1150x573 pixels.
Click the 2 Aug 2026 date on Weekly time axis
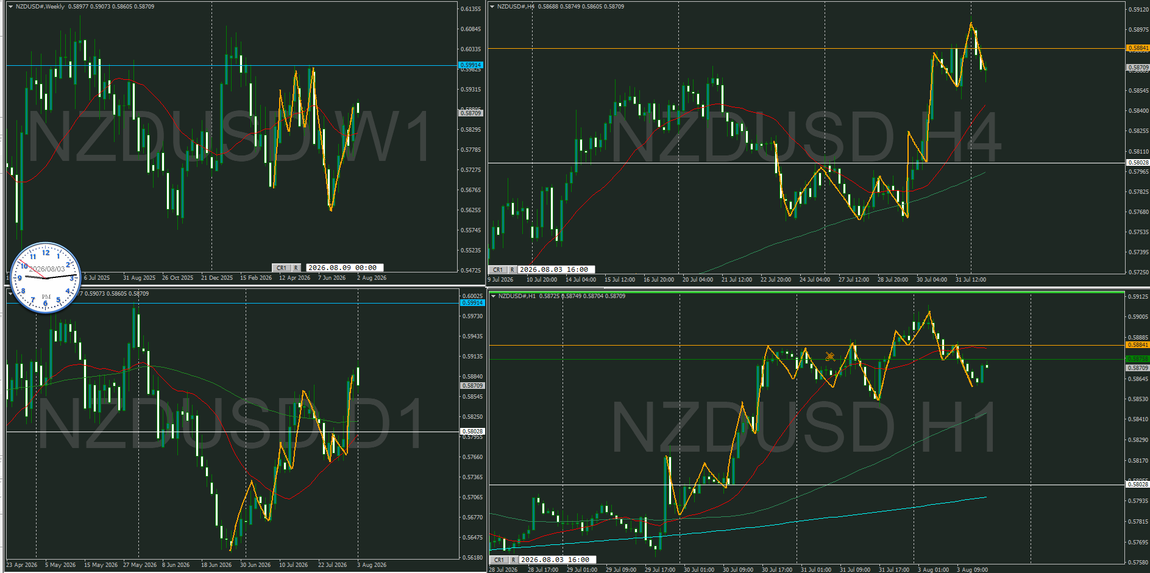pos(372,278)
